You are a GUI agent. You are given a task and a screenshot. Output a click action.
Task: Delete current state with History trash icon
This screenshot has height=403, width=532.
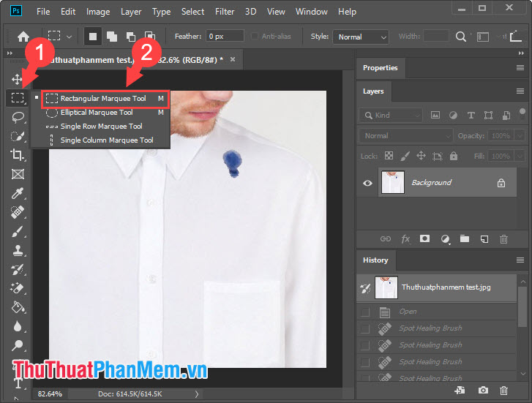point(503,391)
